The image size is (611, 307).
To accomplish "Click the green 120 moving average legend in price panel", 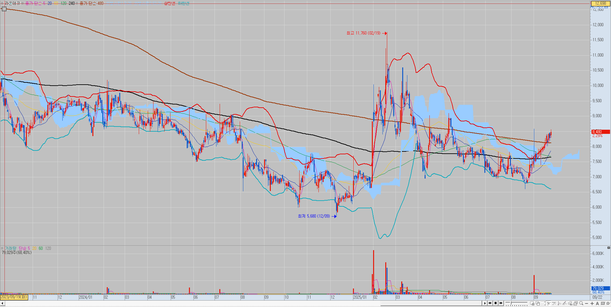I will tap(63, 3).
